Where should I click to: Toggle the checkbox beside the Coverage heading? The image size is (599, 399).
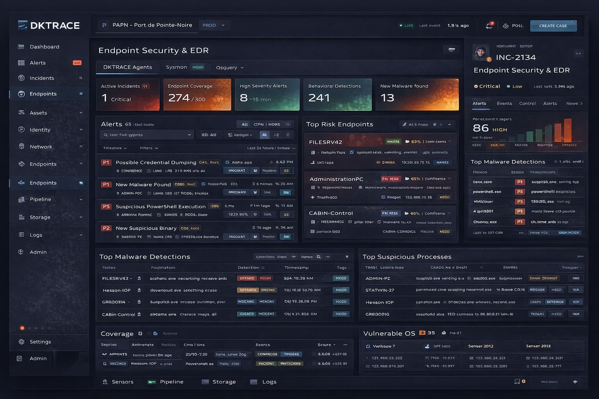(140, 334)
